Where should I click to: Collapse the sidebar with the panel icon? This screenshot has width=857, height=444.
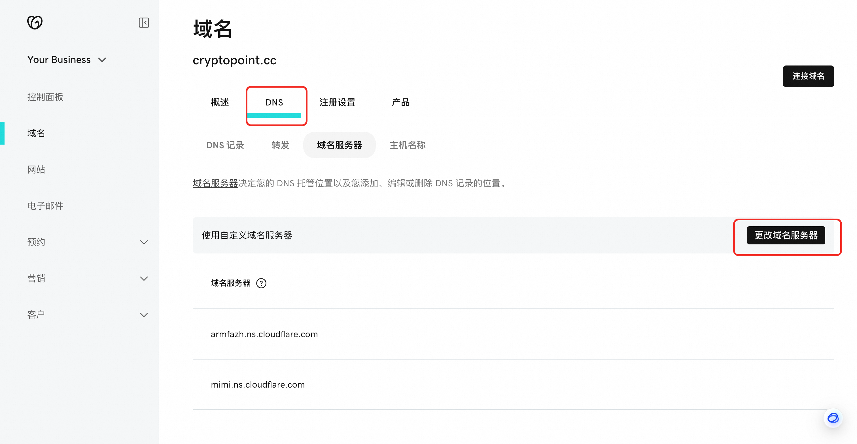click(x=144, y=23)
